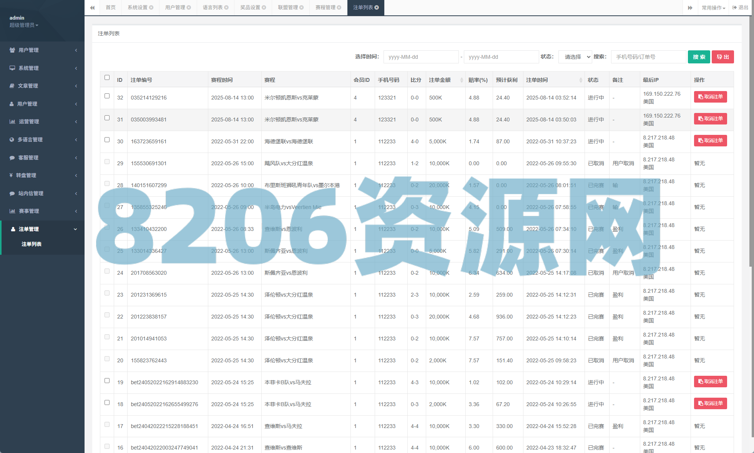Viewport: 754px width, 453px height.
Task: Click match 泽伦顿vs大分红温泉 in row 22
Action: tap(289, 317)
